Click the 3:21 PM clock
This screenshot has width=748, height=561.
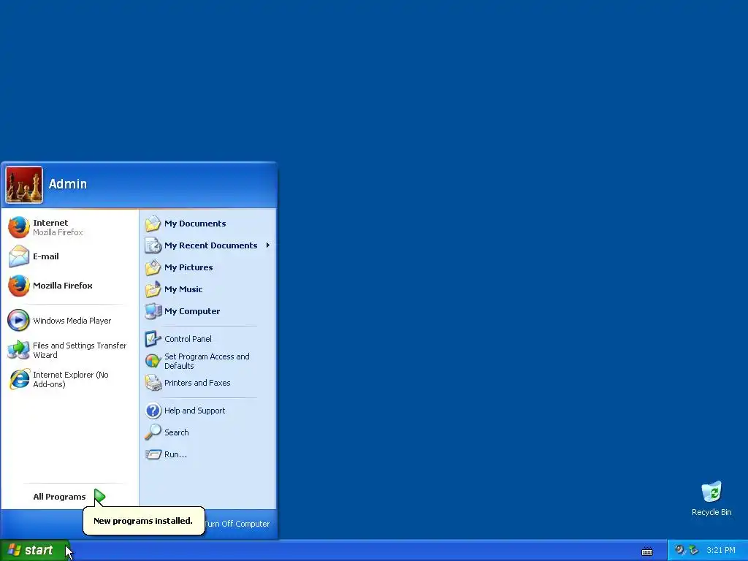[721, 550]
